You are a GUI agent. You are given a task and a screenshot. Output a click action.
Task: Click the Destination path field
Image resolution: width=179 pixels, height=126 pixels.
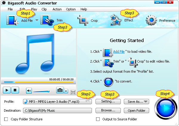tap(57, 111)
